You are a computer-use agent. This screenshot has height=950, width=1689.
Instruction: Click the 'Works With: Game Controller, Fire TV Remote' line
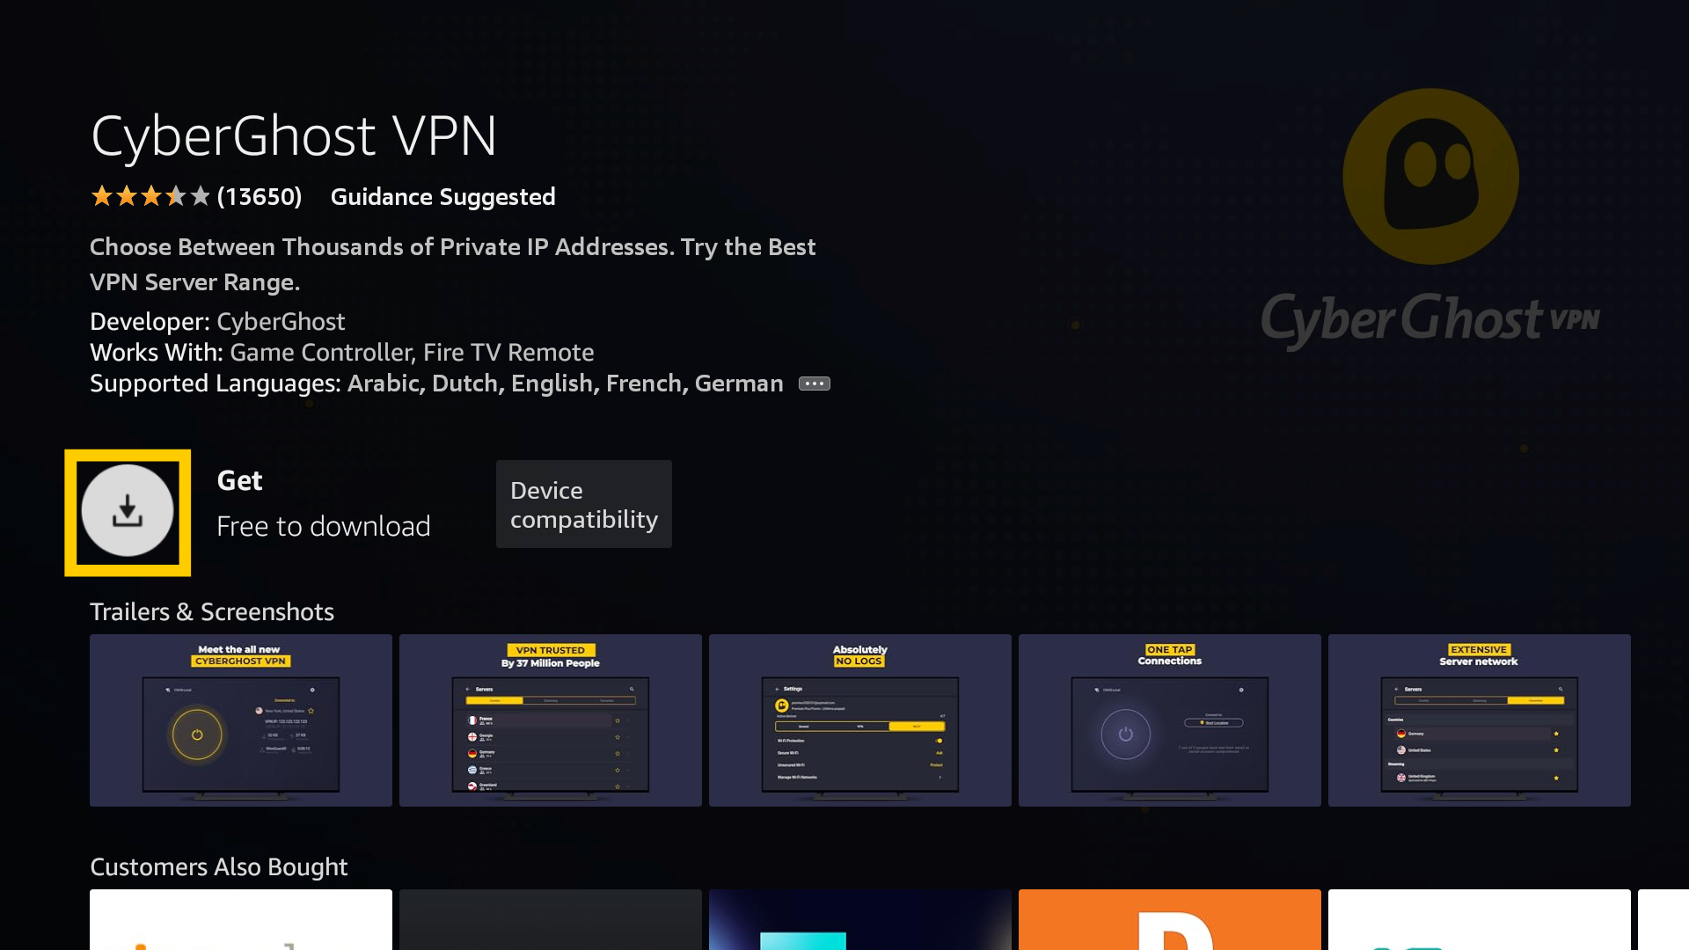click(342, 352)
